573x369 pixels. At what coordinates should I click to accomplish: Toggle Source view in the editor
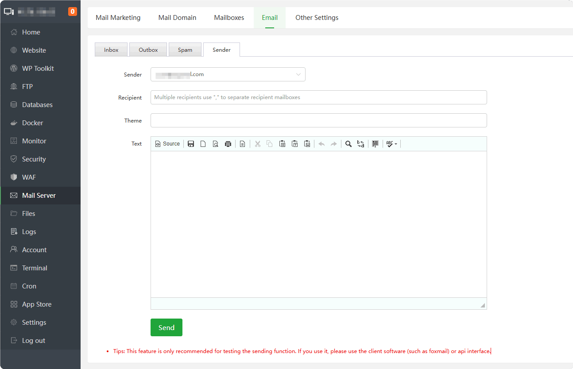pos(167,144)
